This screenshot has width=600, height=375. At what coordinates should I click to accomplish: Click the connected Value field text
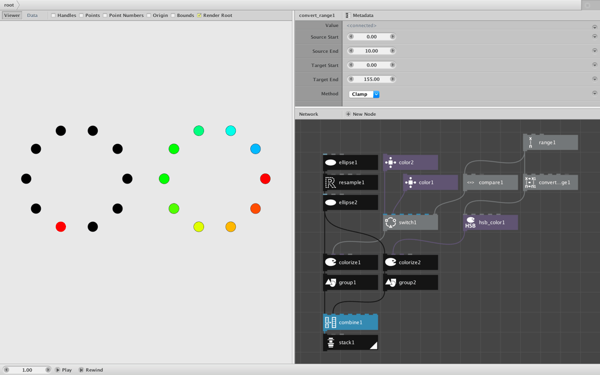coord(361,26)
